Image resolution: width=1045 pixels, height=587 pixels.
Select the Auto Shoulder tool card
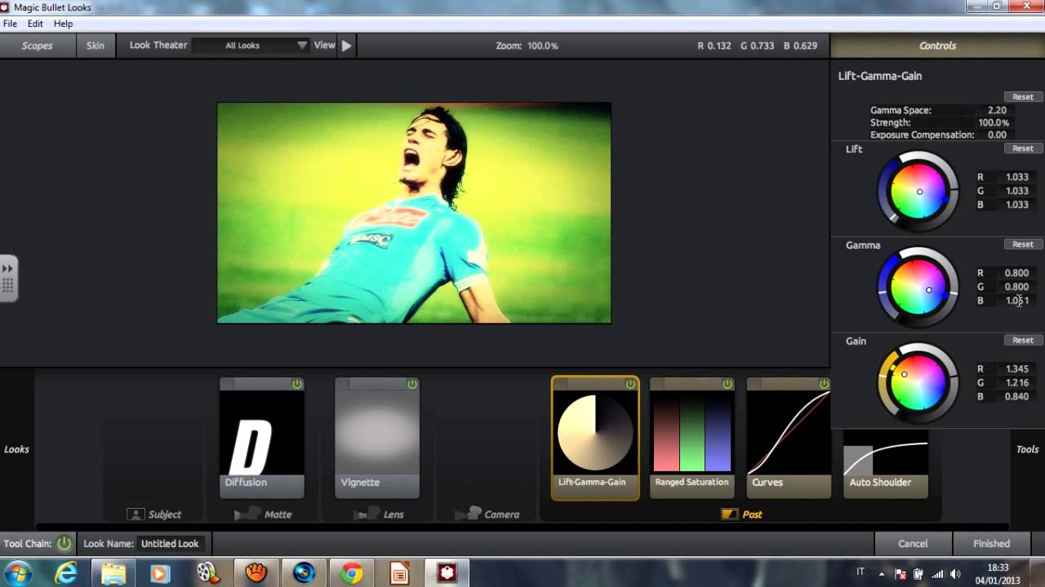(886, 463)
